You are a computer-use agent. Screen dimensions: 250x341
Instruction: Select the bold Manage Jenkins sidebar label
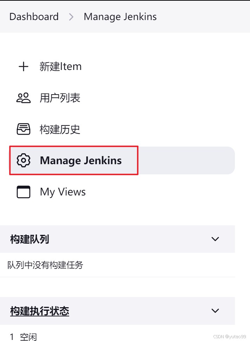click(x=81, y=161)
